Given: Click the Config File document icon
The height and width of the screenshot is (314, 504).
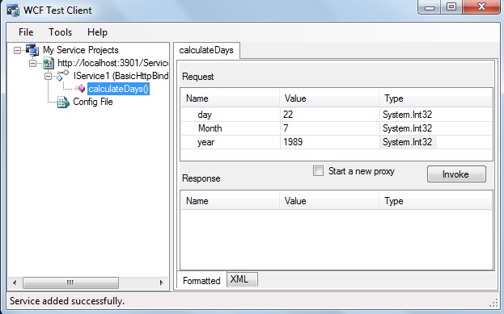Looking at the screenshot, I should [63, 102].
